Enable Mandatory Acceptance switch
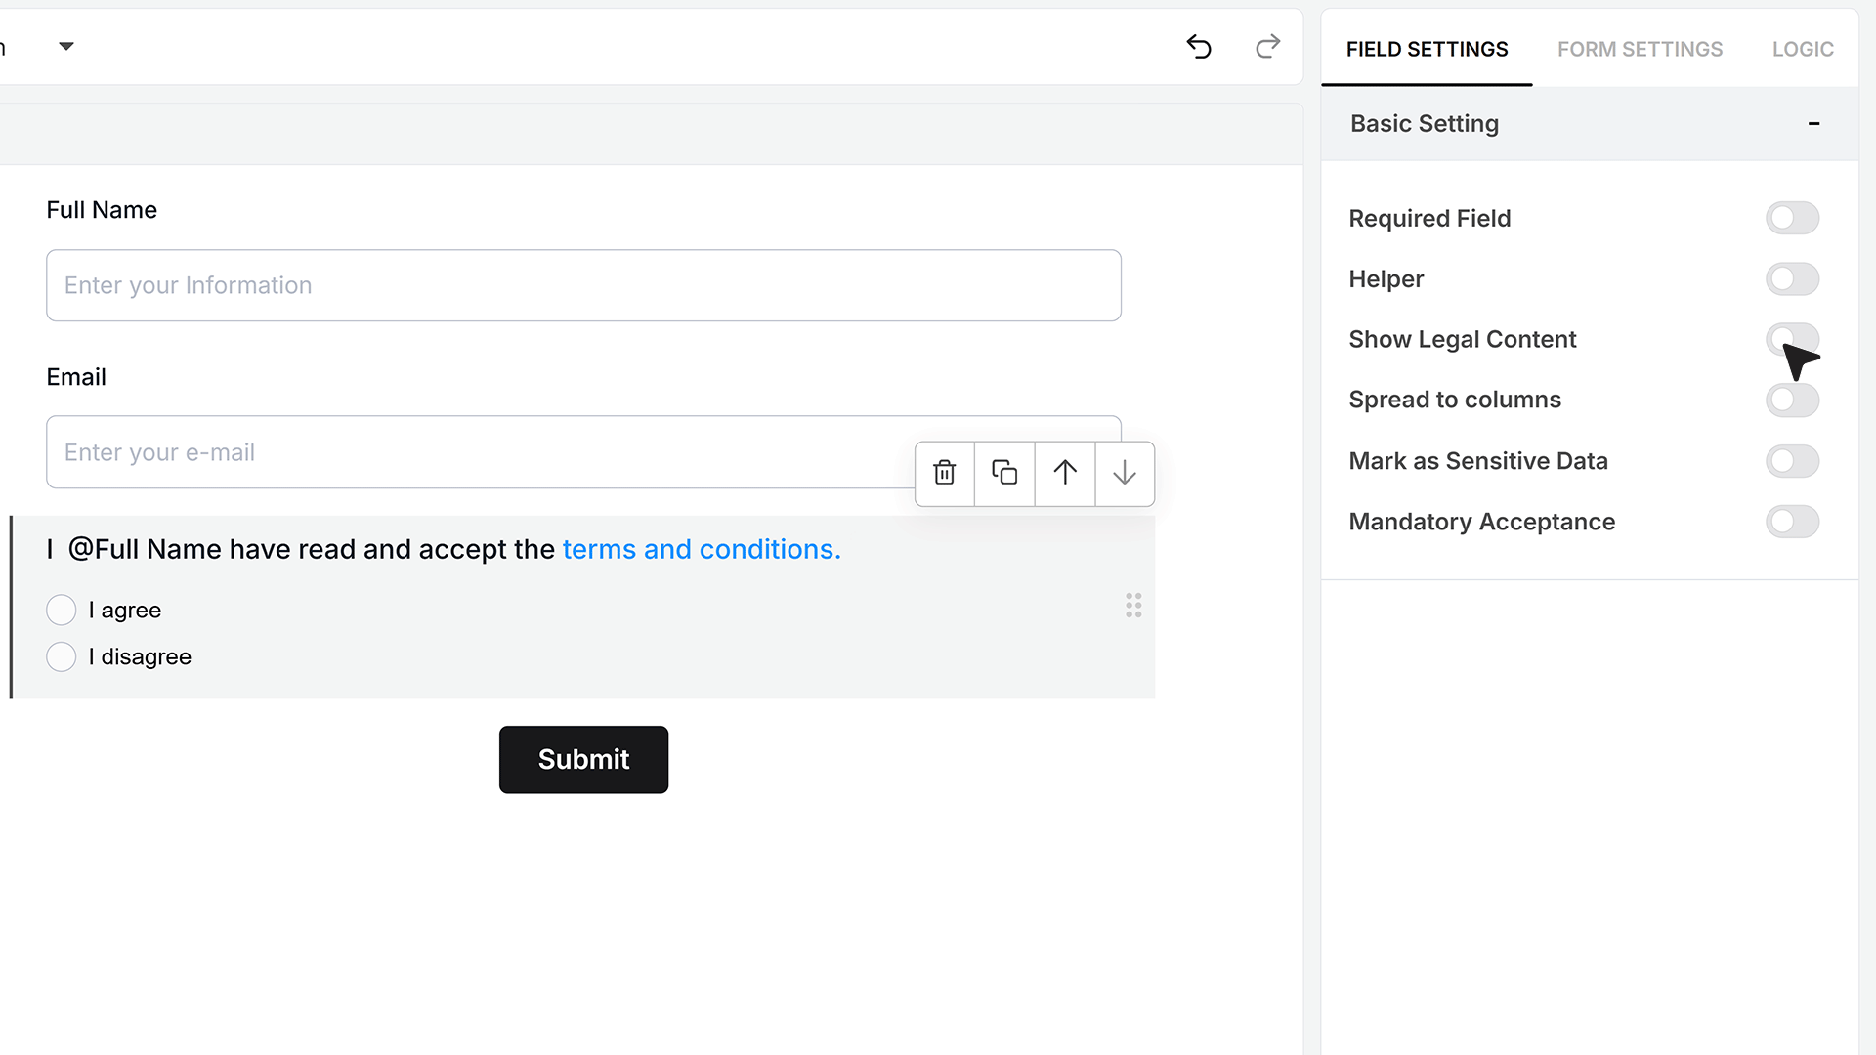Screen dimensions: 1876x1055 [1792, 522]
